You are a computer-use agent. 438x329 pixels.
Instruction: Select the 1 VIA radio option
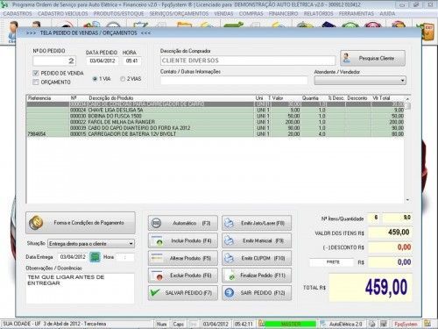point(95,79)
